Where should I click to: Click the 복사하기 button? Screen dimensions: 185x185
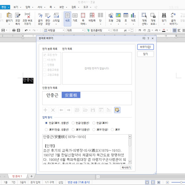(x=126, y=167)
